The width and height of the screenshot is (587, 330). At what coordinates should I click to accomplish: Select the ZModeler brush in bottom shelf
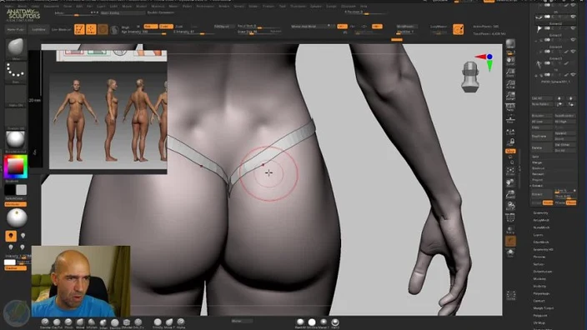click(x=127, y=322)
